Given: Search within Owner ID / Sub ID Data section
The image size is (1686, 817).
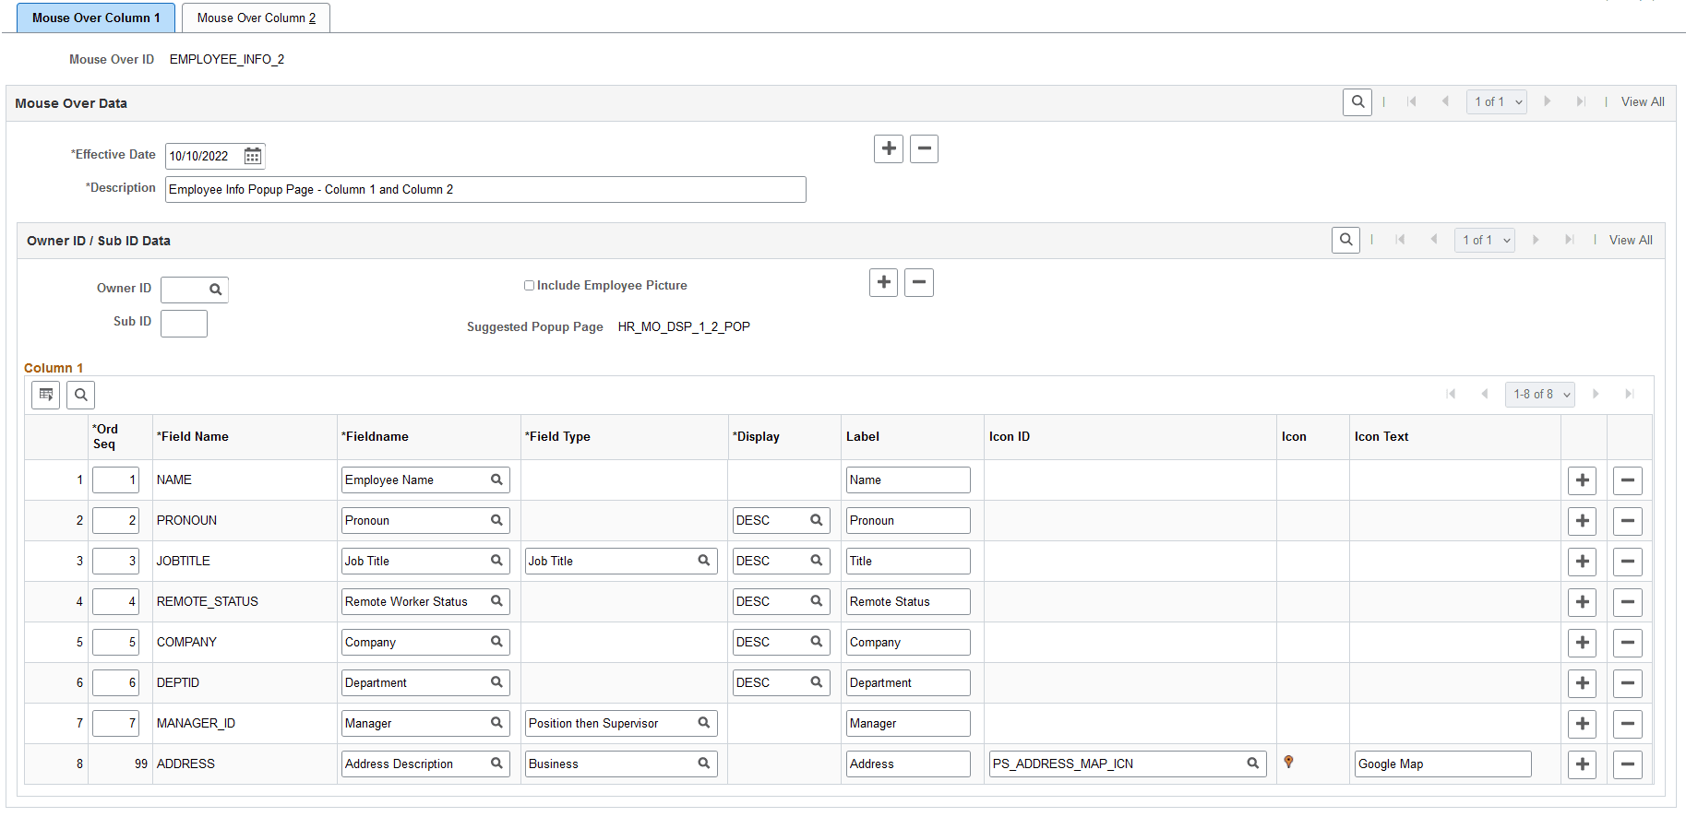Looking at the screenshot, I should click(1345, 241).
